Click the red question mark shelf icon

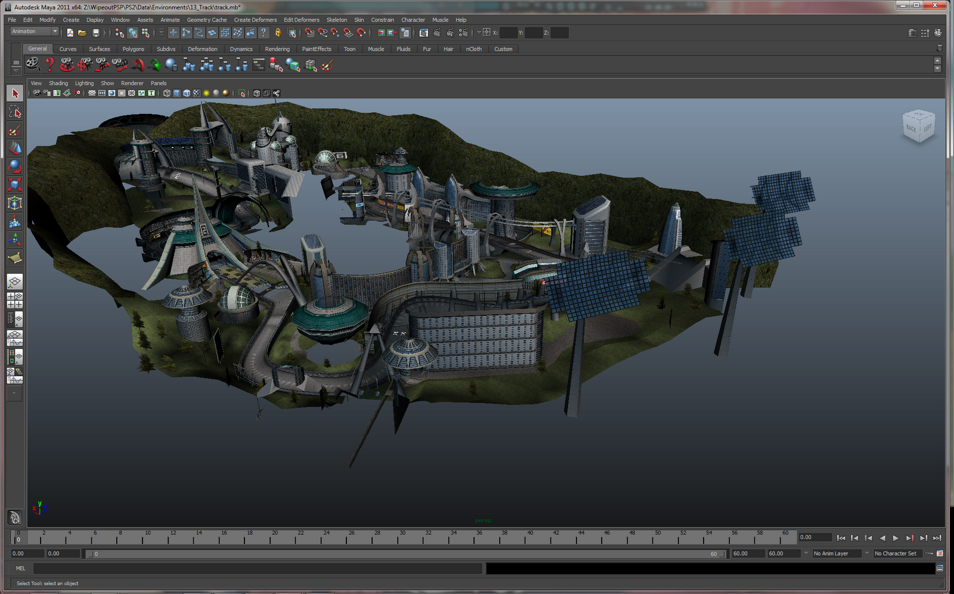(50, 64)
